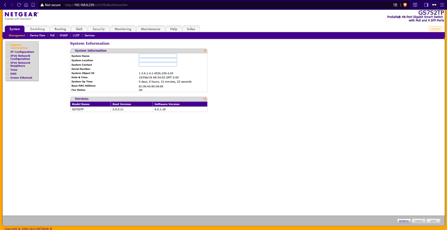Open browser home page icon
Image resolution: width=447 pixels, height=230 pixels.
coord(26,5)
